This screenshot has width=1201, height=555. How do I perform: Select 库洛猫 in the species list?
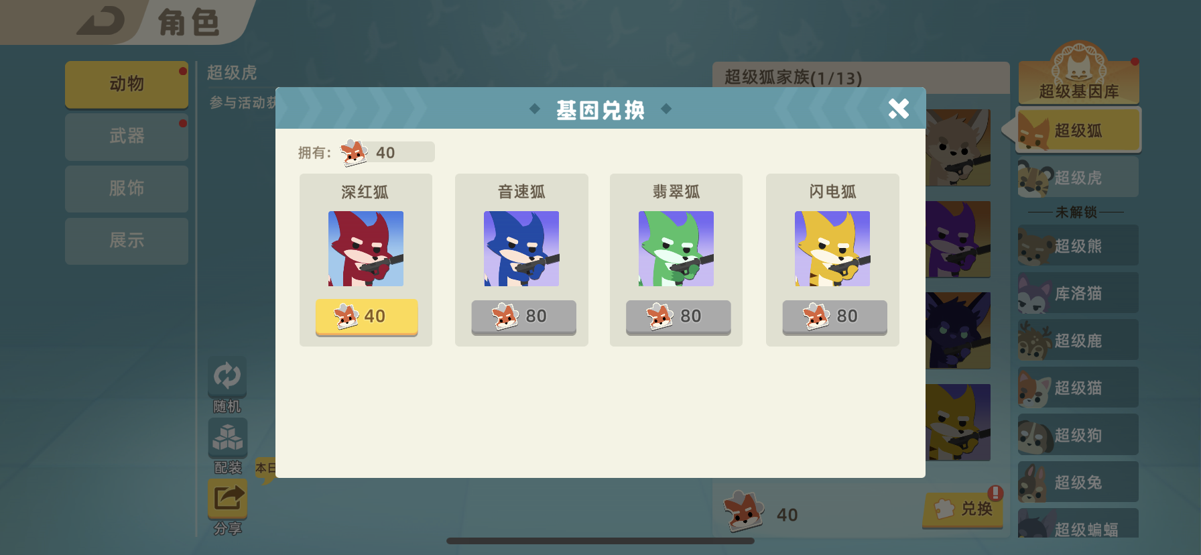(x=1078, y=293)
